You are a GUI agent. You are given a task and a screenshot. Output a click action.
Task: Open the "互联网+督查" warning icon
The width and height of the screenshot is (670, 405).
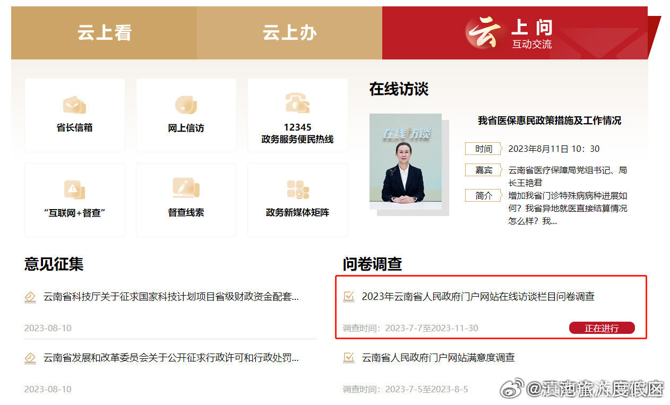[74, 189]
